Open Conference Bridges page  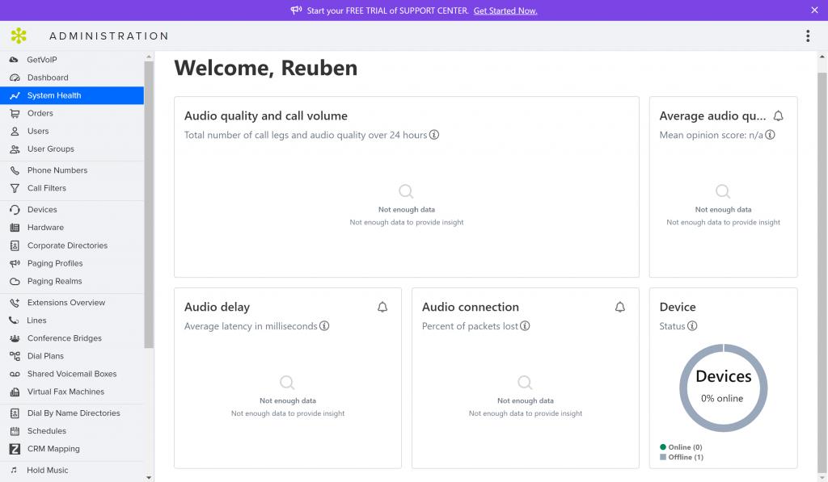tap(64, 338)
